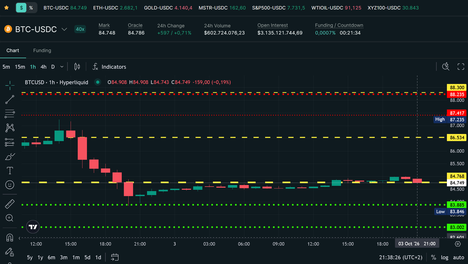Open the candlestick chart style selector

click(x=77, y=67)
